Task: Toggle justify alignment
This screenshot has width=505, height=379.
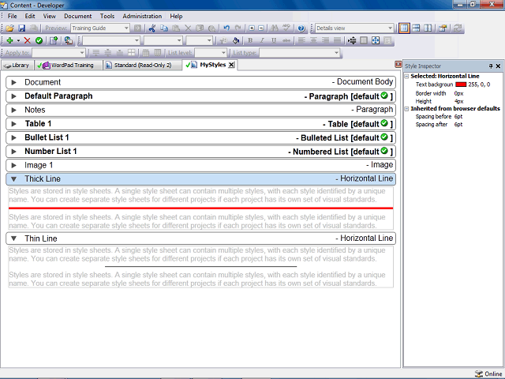Action: pos(337,40)
